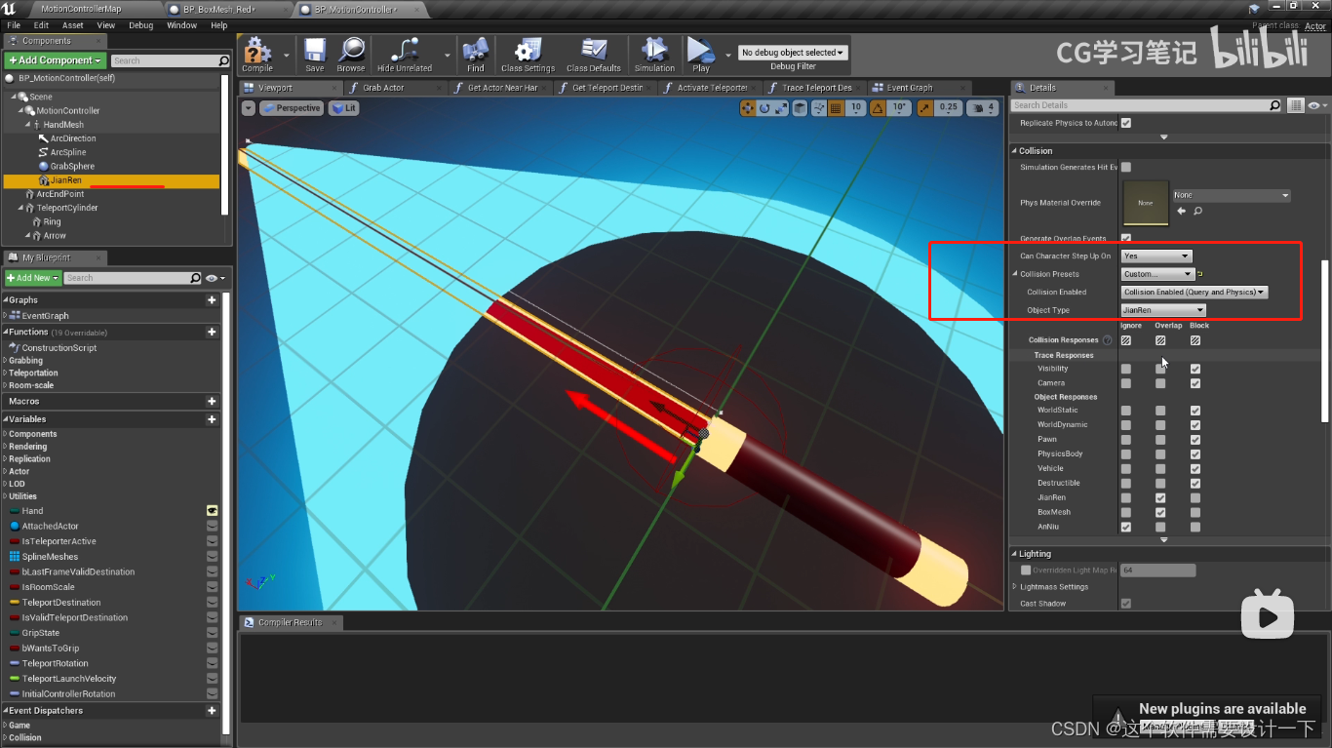
Task: Open the BP_BoxMesh_Red tab
Action: click(x=218, y=9)
